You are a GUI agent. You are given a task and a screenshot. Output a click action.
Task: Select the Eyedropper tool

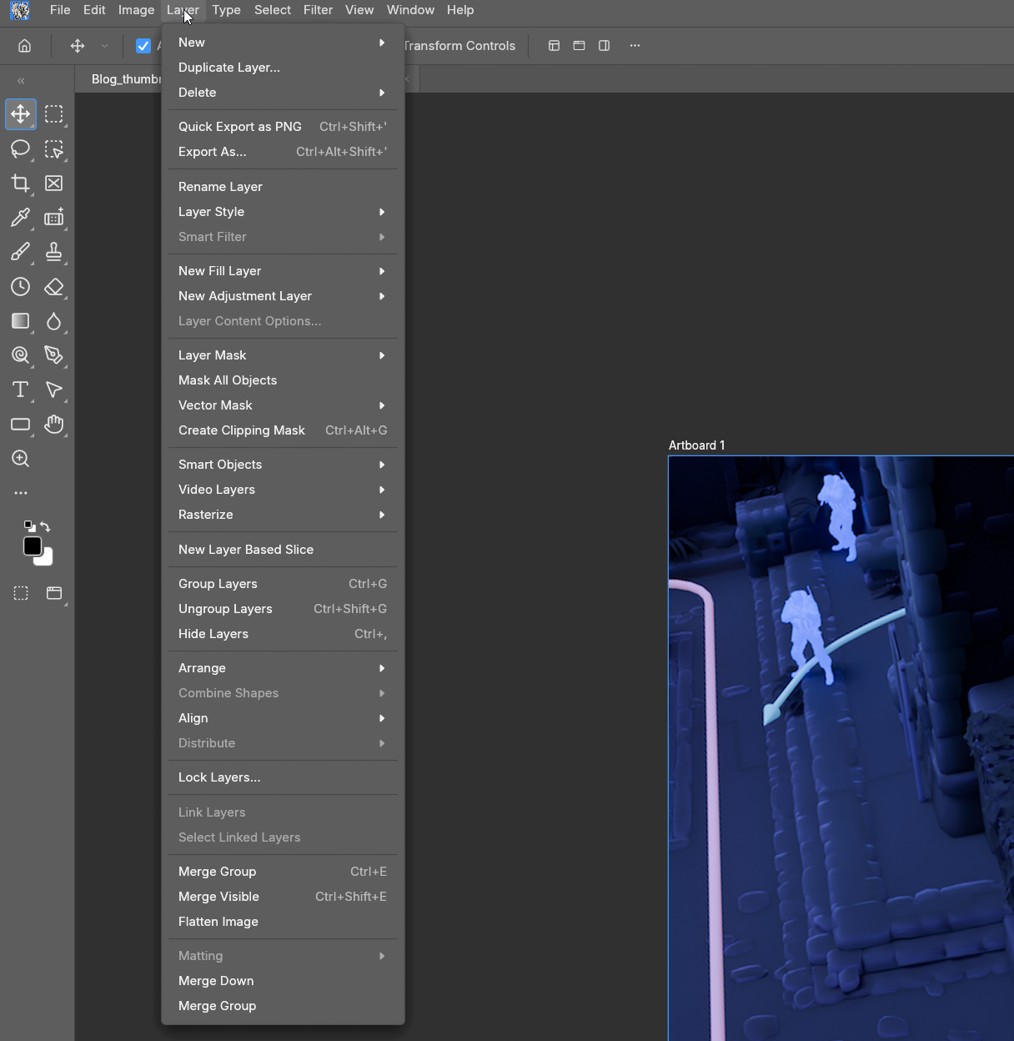[21, 218]
